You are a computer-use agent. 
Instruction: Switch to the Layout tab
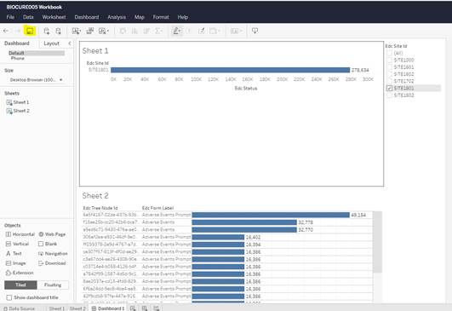point(51,43)
